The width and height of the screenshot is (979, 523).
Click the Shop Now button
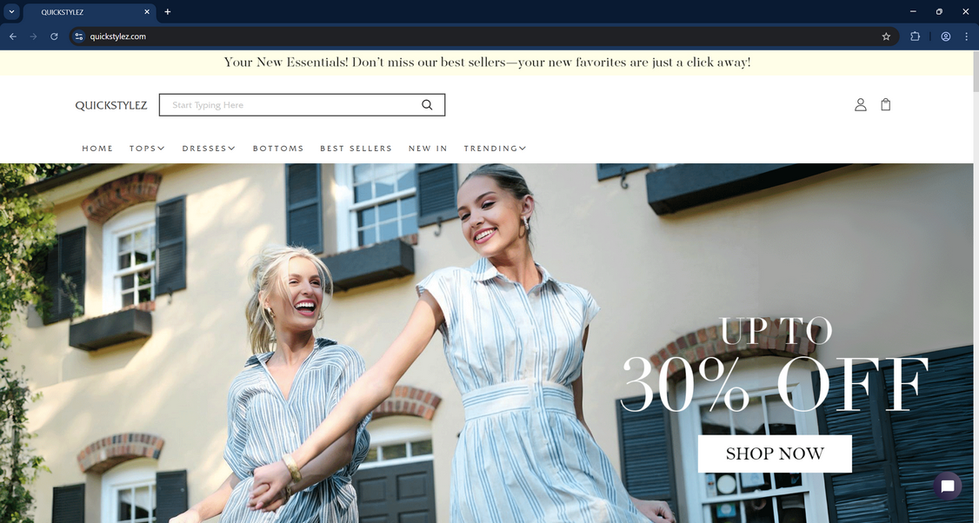click(774, 453)
